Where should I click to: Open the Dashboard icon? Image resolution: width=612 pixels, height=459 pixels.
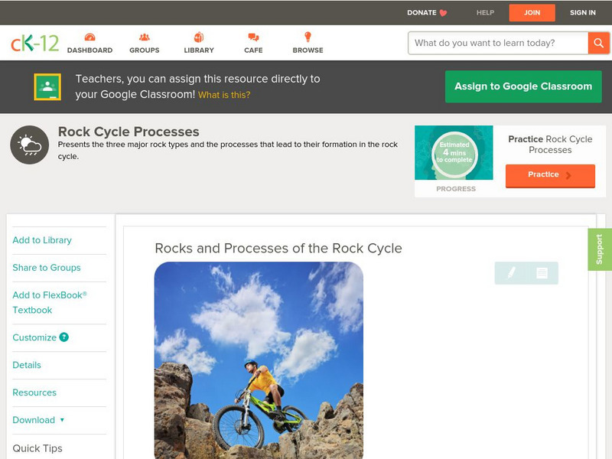[90, 37]
